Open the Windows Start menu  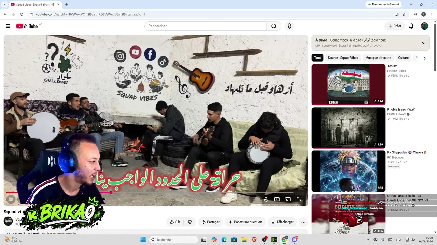tap(143, 240)
